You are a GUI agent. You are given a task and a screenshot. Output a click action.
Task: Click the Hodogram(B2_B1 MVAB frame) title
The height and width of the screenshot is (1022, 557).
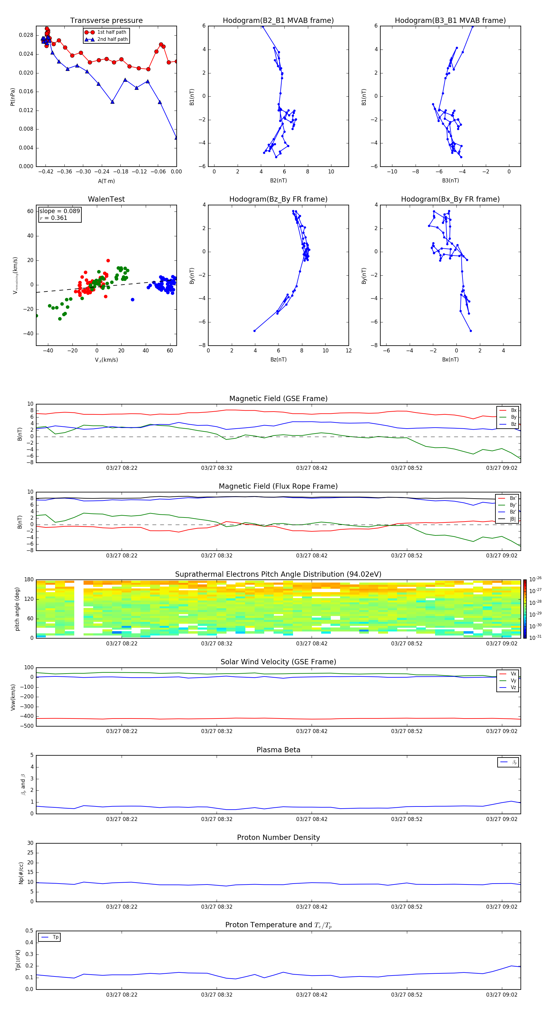pos(278,20)
